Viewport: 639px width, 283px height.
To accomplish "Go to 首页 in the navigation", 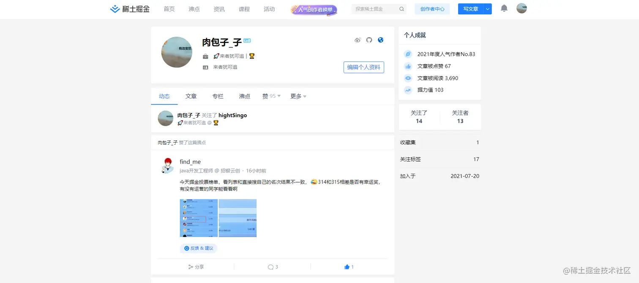I will point(169,9).
